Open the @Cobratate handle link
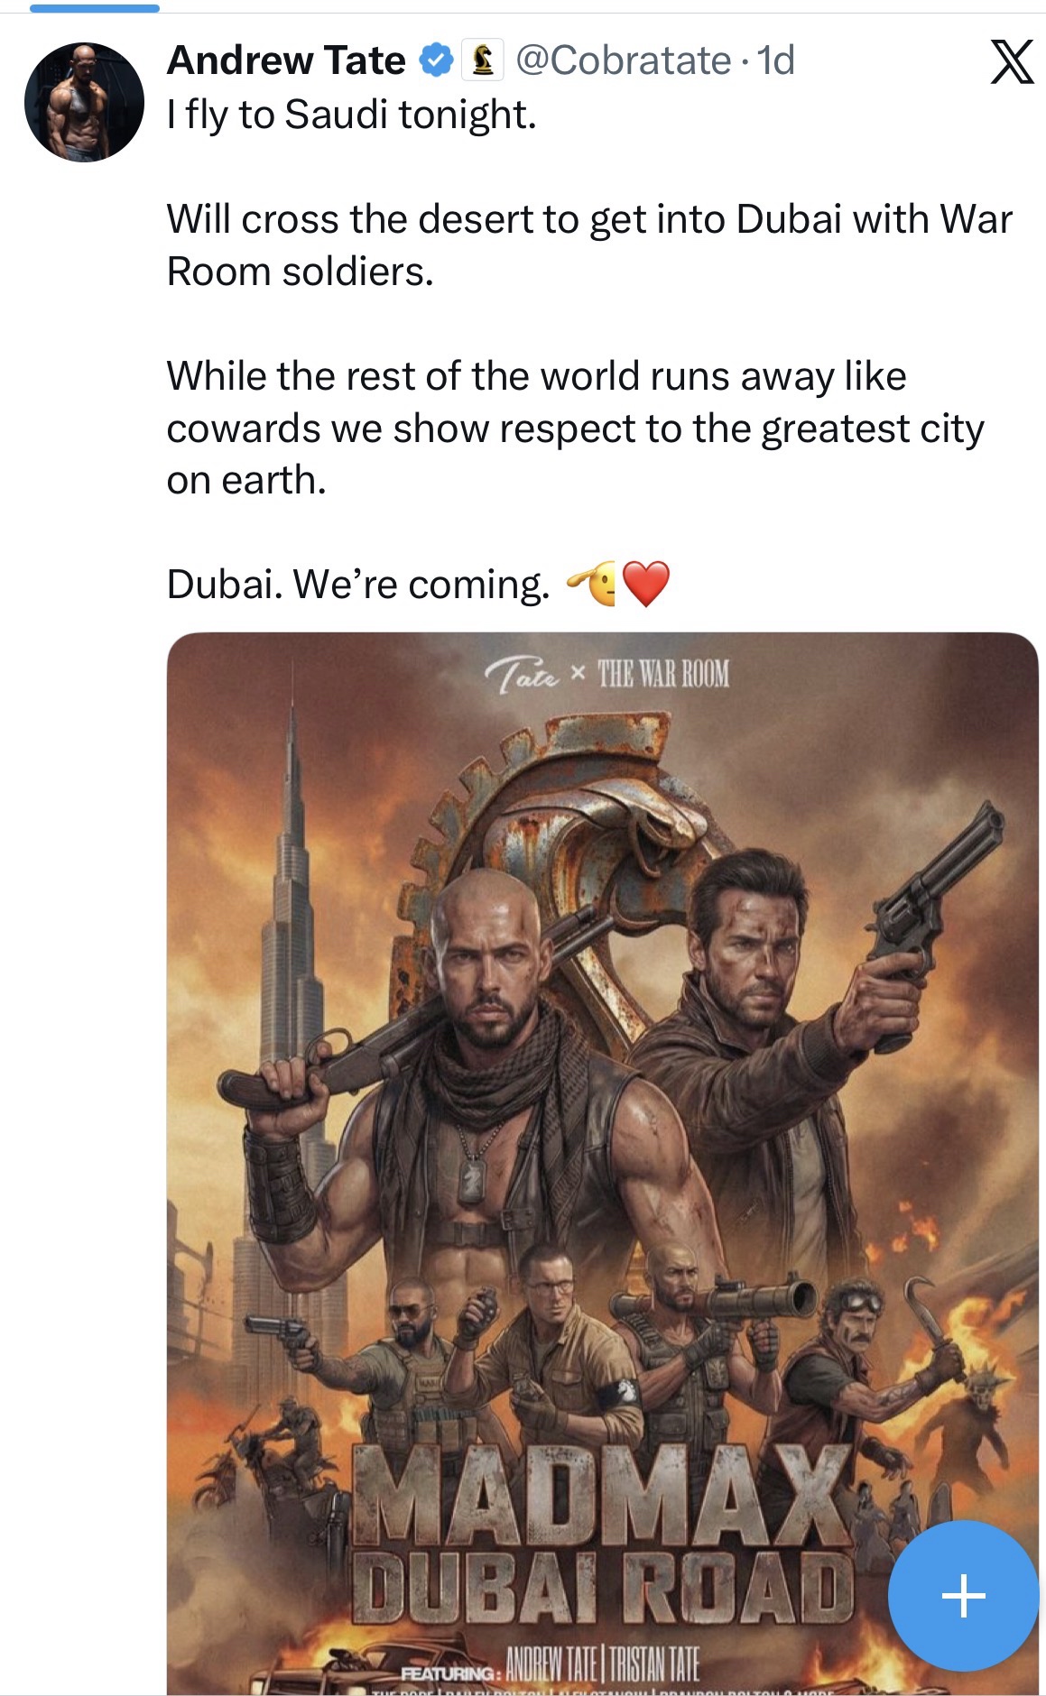This screenshot has width=1046, height=1696. click(x=623, y=60)
